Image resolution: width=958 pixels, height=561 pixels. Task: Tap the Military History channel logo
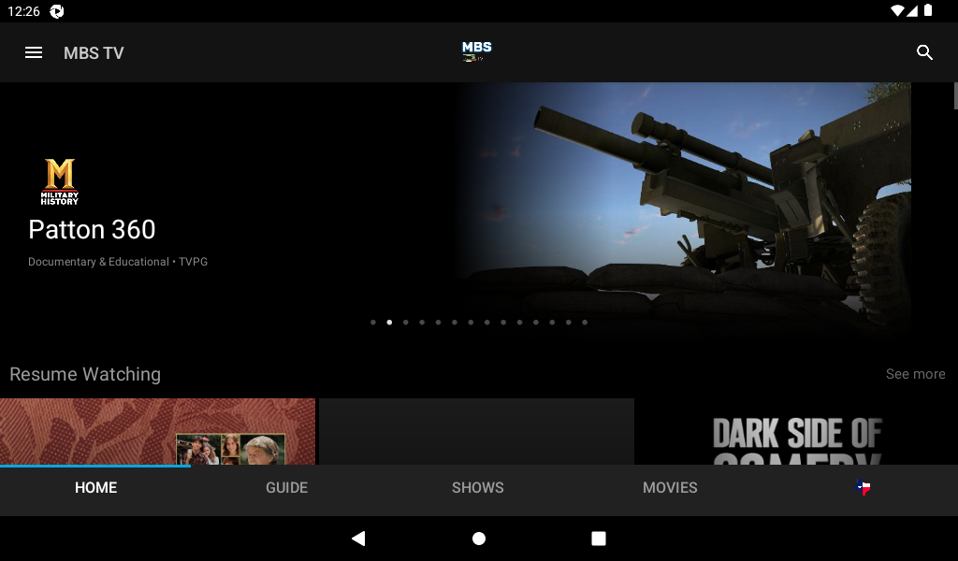click(60, 182)
